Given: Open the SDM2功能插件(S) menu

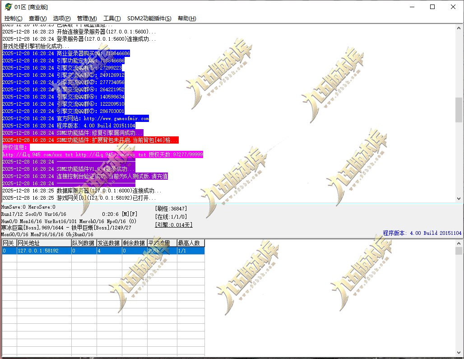Looking at the screenshot, I should point(149,19).
